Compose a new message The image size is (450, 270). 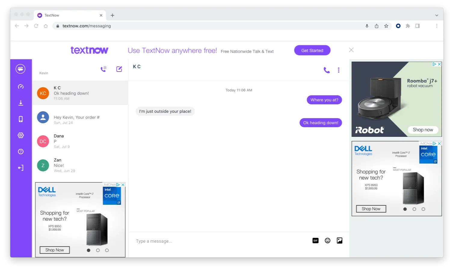tap(119, 69)
